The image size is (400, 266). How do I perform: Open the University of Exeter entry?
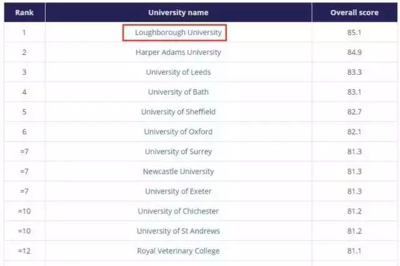(178, 192)
